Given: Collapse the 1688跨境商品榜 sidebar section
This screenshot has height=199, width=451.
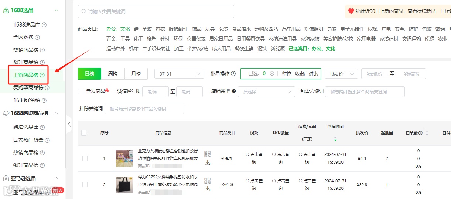Looking at the screenshot, I should pos(56,114).
